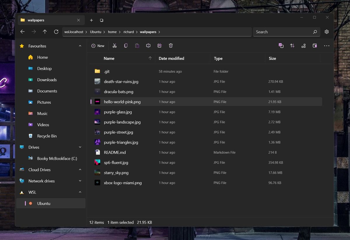Cut the selected file using scissors icon
The height and width of the screenshot is (240, 350).
pyautogui.click(x=114, y=46)
